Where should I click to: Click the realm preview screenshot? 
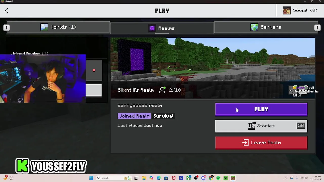click(213, 68)
